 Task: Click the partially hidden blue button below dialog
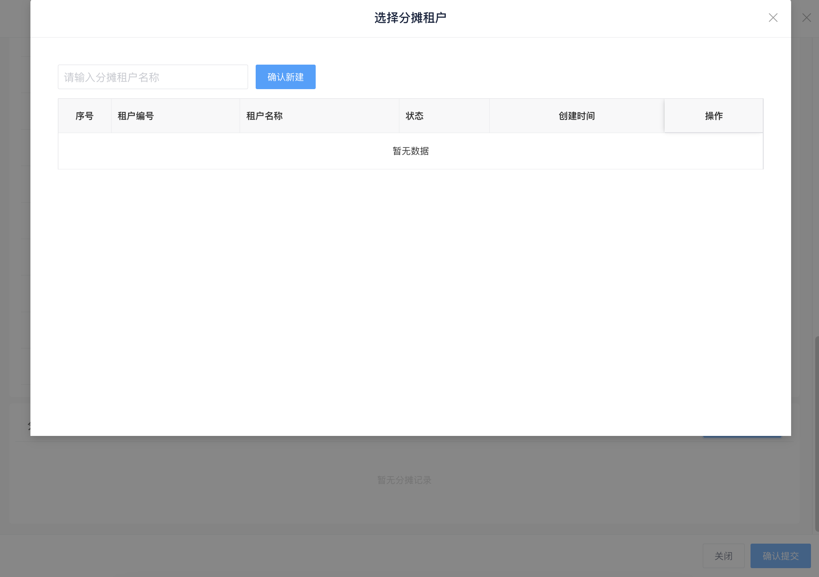click(742, 437)
